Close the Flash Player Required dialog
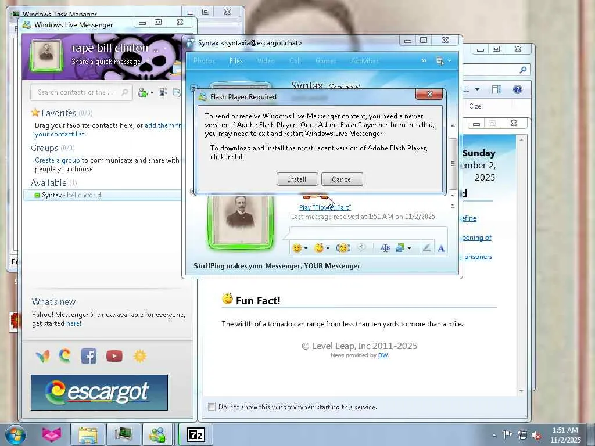The height and width of the screenshot is (446, 595). (429, 94)
